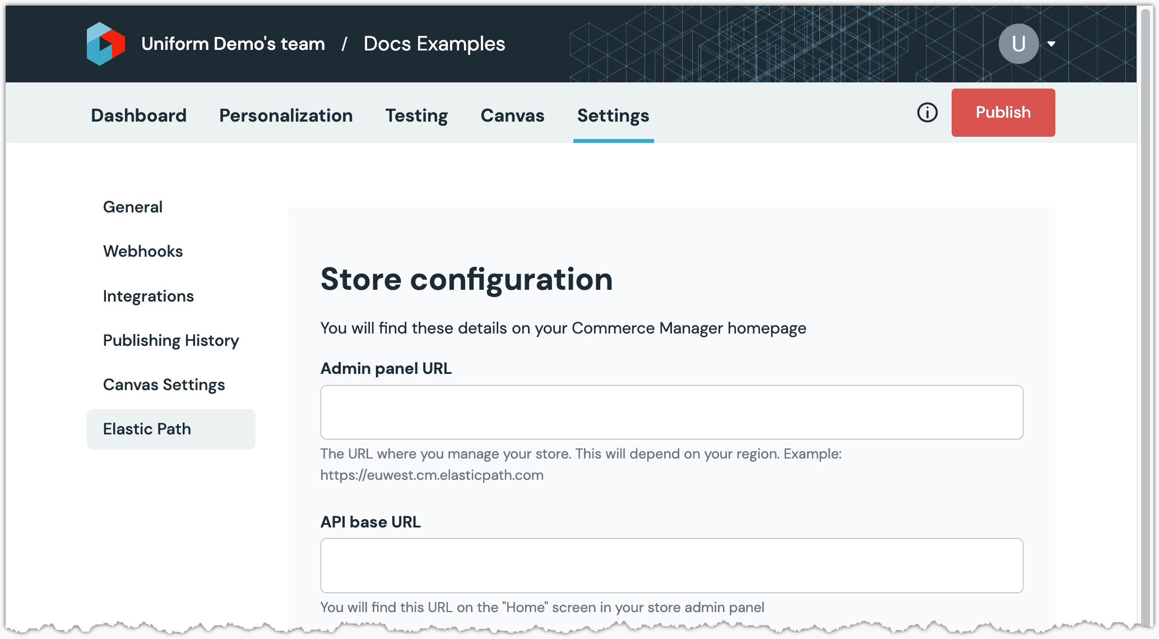Image resolution: width=1159 pixels, height=639 pixels.
Task: Select Elastic Path in sidebar
Action: click(x=171, y=429)
